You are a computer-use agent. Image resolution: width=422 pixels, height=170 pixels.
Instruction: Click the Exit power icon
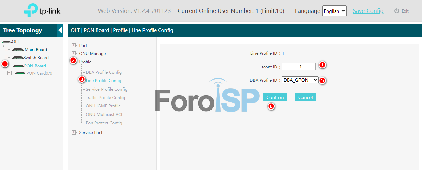[x=397, y=11]
